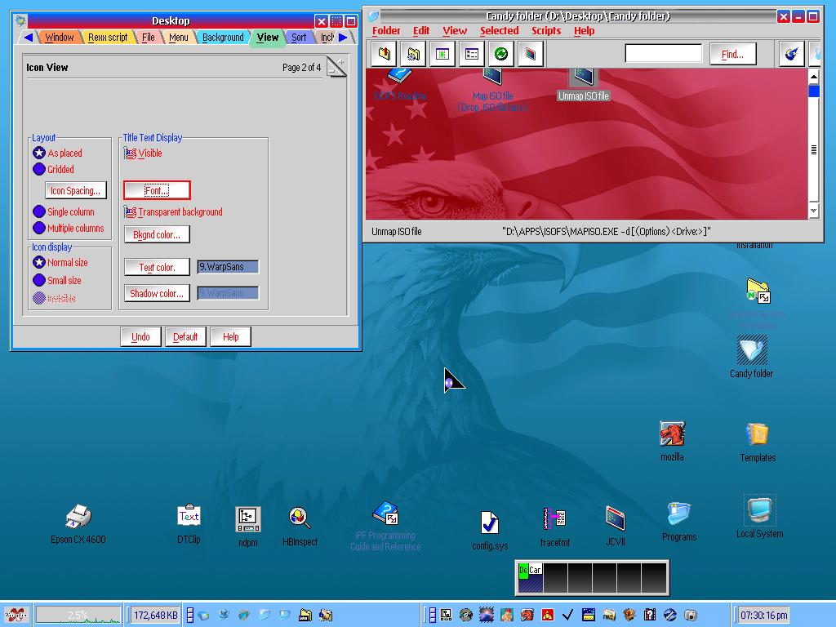Choose Small size icon display option
The image size is (836, 627).
click(x=39, y=280)
